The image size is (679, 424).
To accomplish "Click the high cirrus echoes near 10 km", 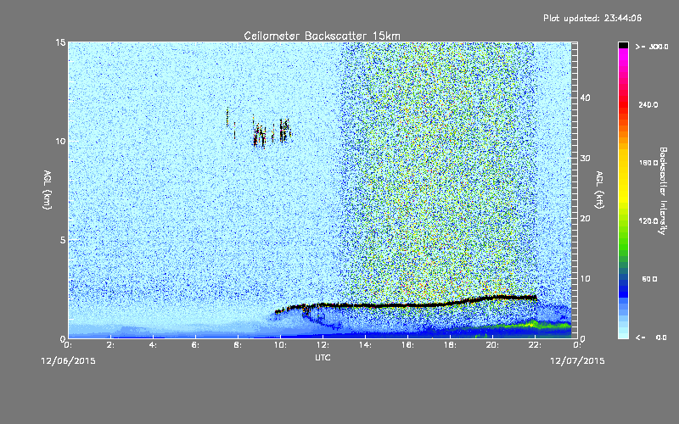I will [260, 129].
